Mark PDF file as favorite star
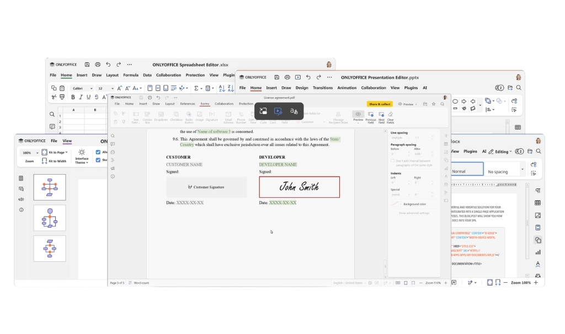This screenshot has height=334, width=565. (x=434, y=104)
